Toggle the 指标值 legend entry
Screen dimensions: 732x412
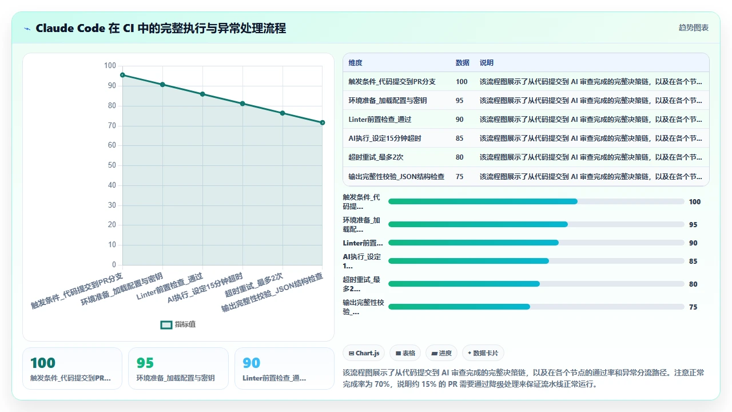point(178,324)
